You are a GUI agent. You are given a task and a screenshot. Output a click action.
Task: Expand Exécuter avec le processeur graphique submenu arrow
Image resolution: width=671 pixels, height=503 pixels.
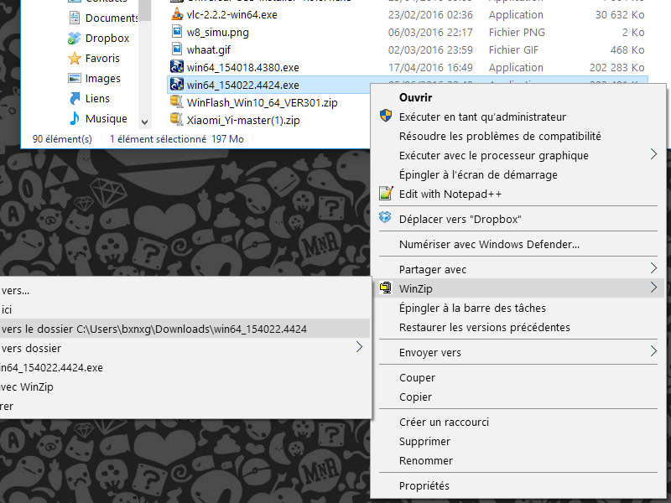[653, 154]
